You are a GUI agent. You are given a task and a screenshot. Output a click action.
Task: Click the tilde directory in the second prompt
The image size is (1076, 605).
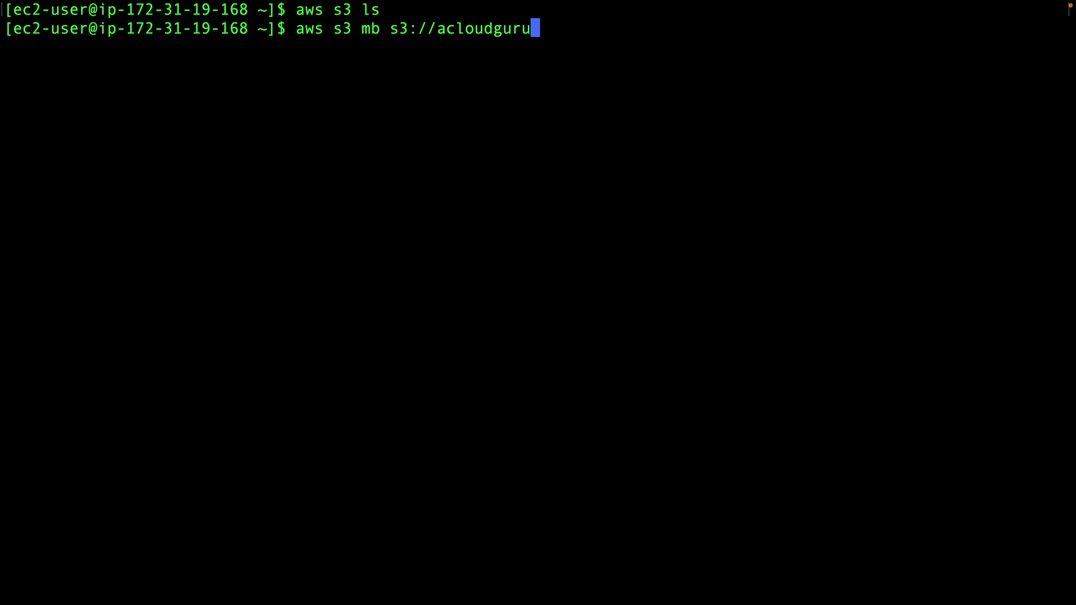tap(262, 29)
